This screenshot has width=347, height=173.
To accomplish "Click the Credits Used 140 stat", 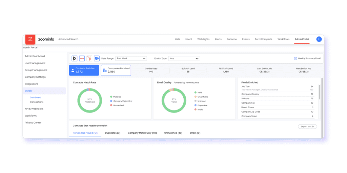I will [151, 70].
